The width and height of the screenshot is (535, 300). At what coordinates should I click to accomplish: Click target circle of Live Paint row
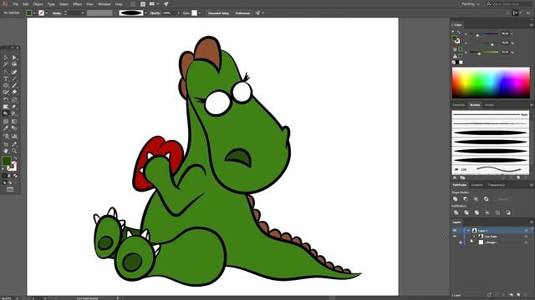[x=526, y=237]
